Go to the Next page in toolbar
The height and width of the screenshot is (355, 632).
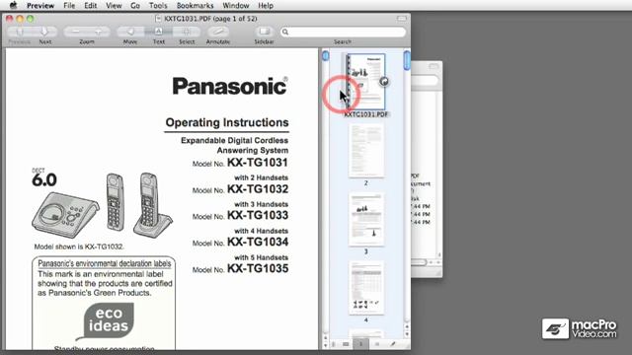point(44,32)
